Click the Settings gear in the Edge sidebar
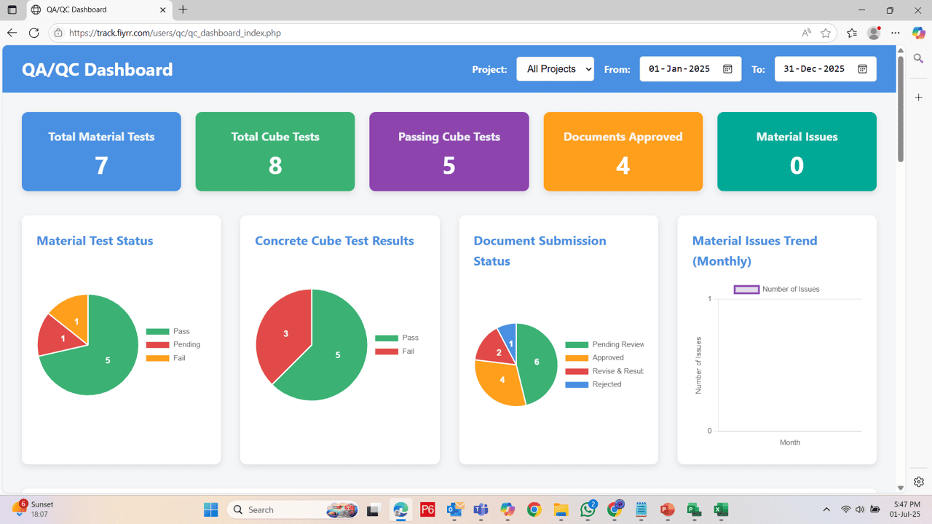This screenshot has height=524, width=932. 918,481
